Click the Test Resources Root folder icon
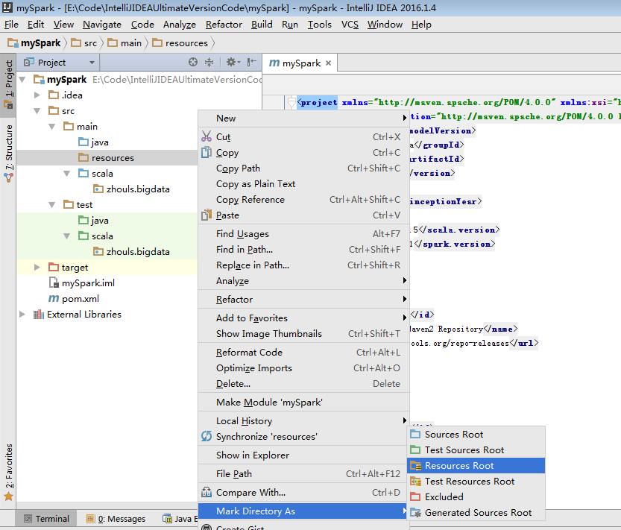 point(415,482)
